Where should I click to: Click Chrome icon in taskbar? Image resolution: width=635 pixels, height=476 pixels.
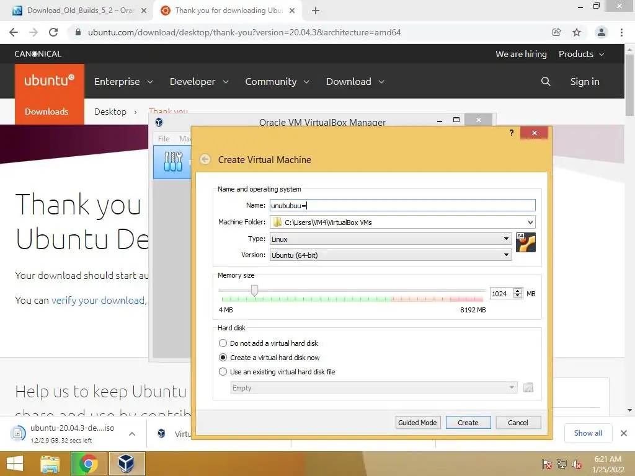[x=88, y=464]
